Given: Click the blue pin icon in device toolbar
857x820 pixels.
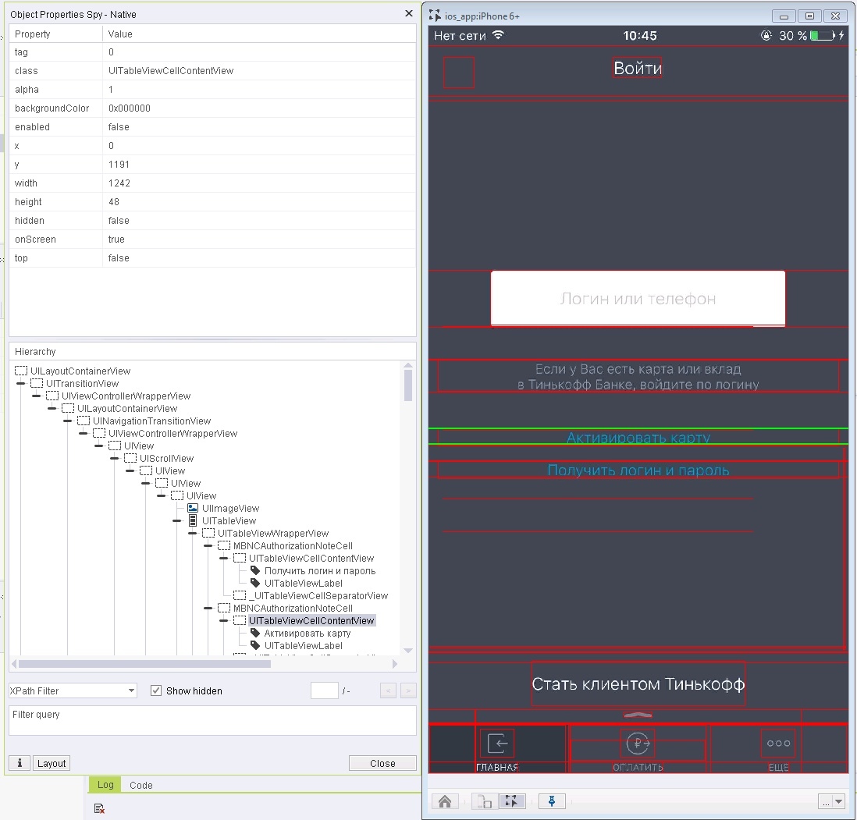Looking at the screenshot, I should [x=552, y=800].
